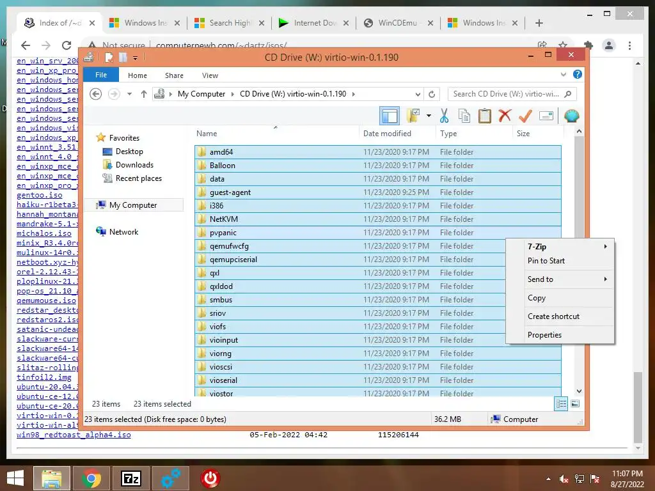Click the red X Delete icon
The width and height of the screenshot is (655, 491).
pos(505,116)
